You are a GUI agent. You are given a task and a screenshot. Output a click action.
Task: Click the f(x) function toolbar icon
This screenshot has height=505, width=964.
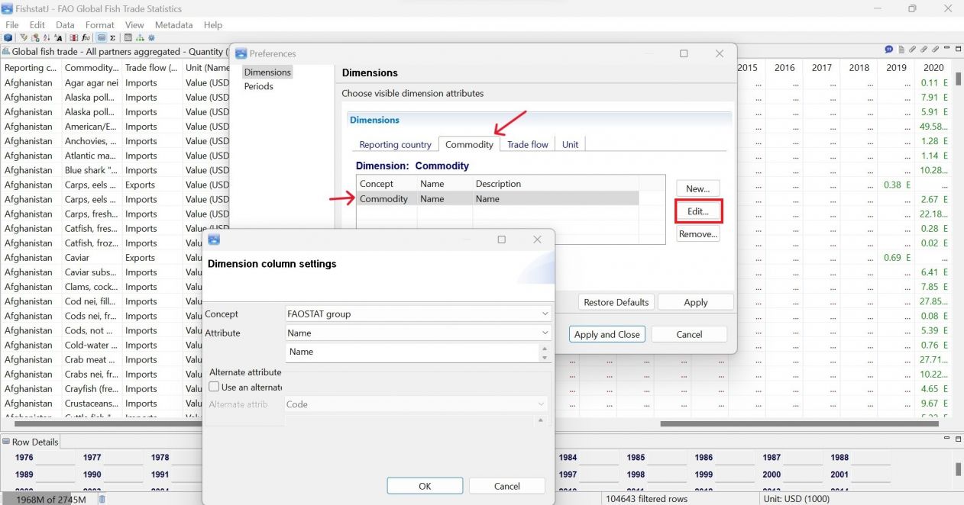click(86, 37)
